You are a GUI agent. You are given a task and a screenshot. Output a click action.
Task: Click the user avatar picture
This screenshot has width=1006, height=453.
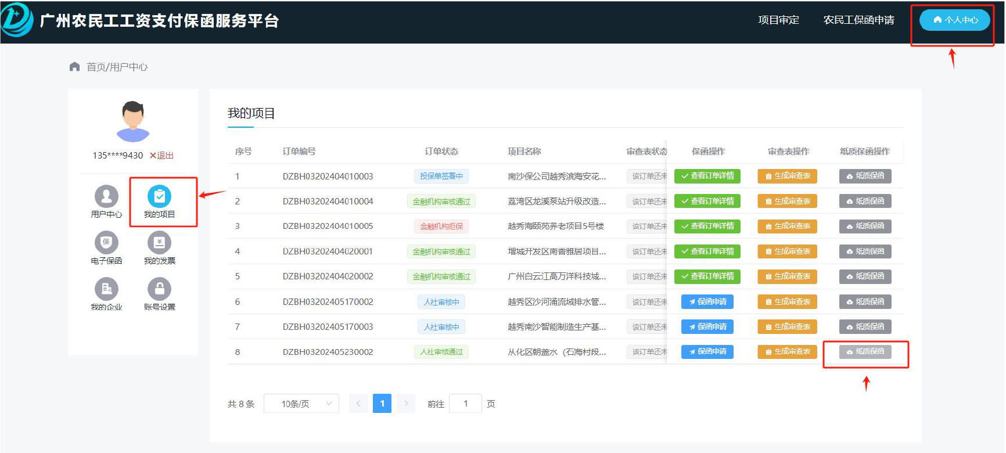coord(133,121)
